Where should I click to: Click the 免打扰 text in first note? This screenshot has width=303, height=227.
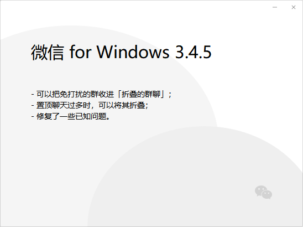pyautogui.click(x=71, y=95)
